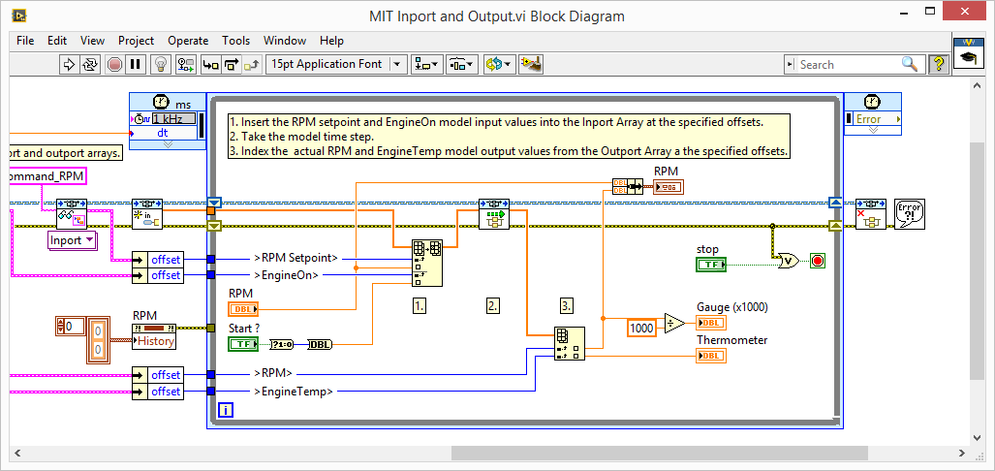Open the Operate menu
The width and height of the screenshot is (995, 471).
click(188, 41)
